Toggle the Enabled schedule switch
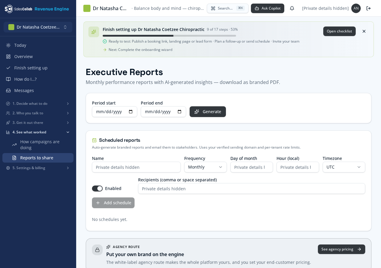This screenshot has width=381, height=268. (97, 188)
